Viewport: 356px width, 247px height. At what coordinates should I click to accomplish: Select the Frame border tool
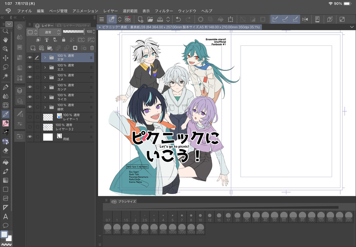click(5, 198)
